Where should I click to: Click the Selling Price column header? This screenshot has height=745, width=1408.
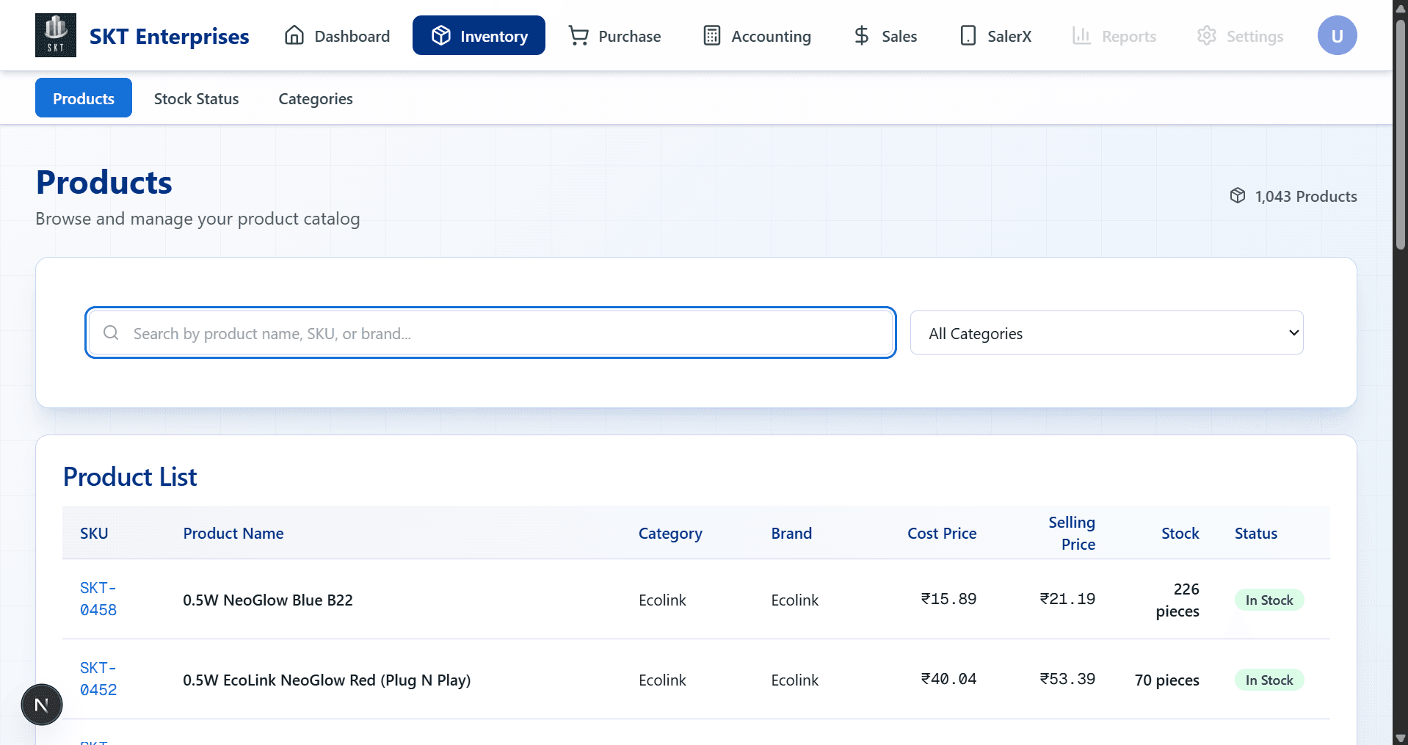tap(1072, 533)
